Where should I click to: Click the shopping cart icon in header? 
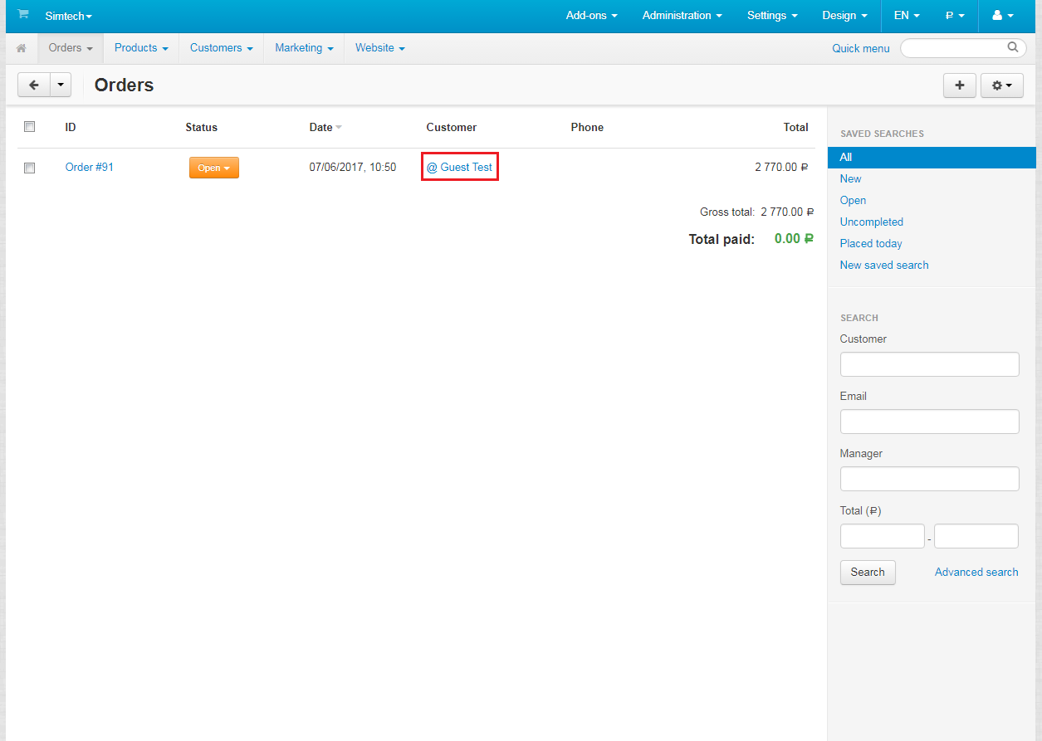[x=22, y=15]
